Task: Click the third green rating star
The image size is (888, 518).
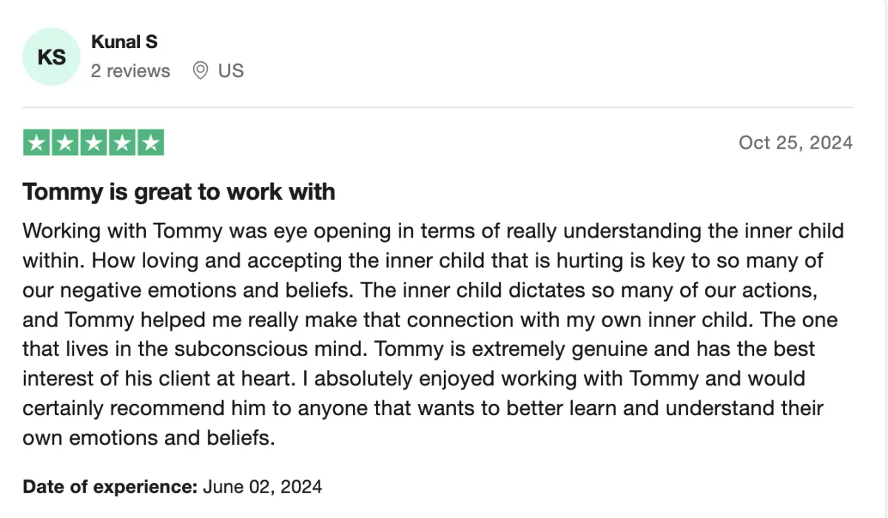Action: pos(94,143)
